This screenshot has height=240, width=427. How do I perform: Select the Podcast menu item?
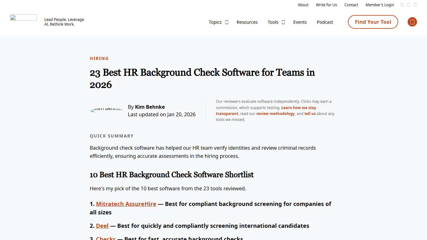pos(325,22)
